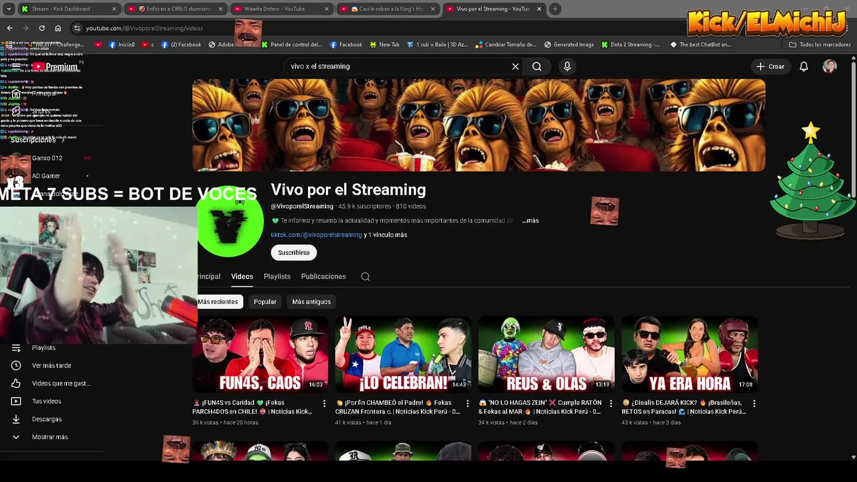
Task: Go to browser home page
Action: click(x=58, y=28)
